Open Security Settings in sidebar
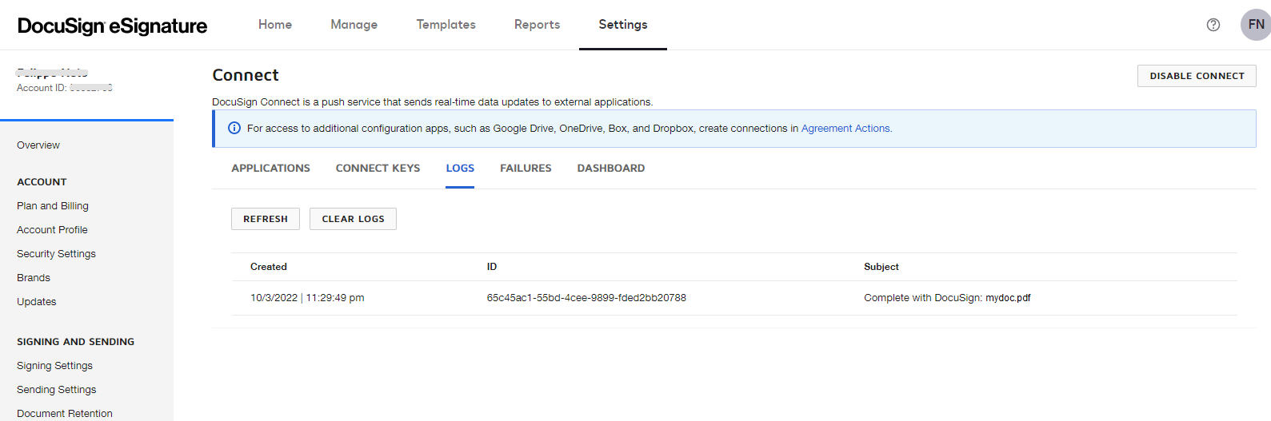 56,254
